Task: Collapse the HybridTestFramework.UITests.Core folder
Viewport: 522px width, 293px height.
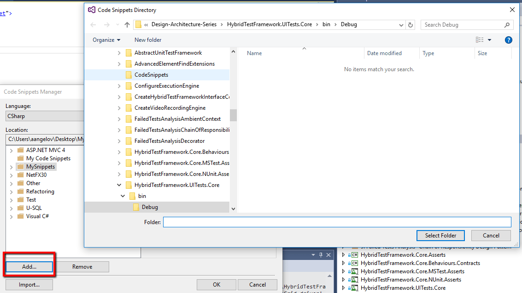Action: (119, 185)
